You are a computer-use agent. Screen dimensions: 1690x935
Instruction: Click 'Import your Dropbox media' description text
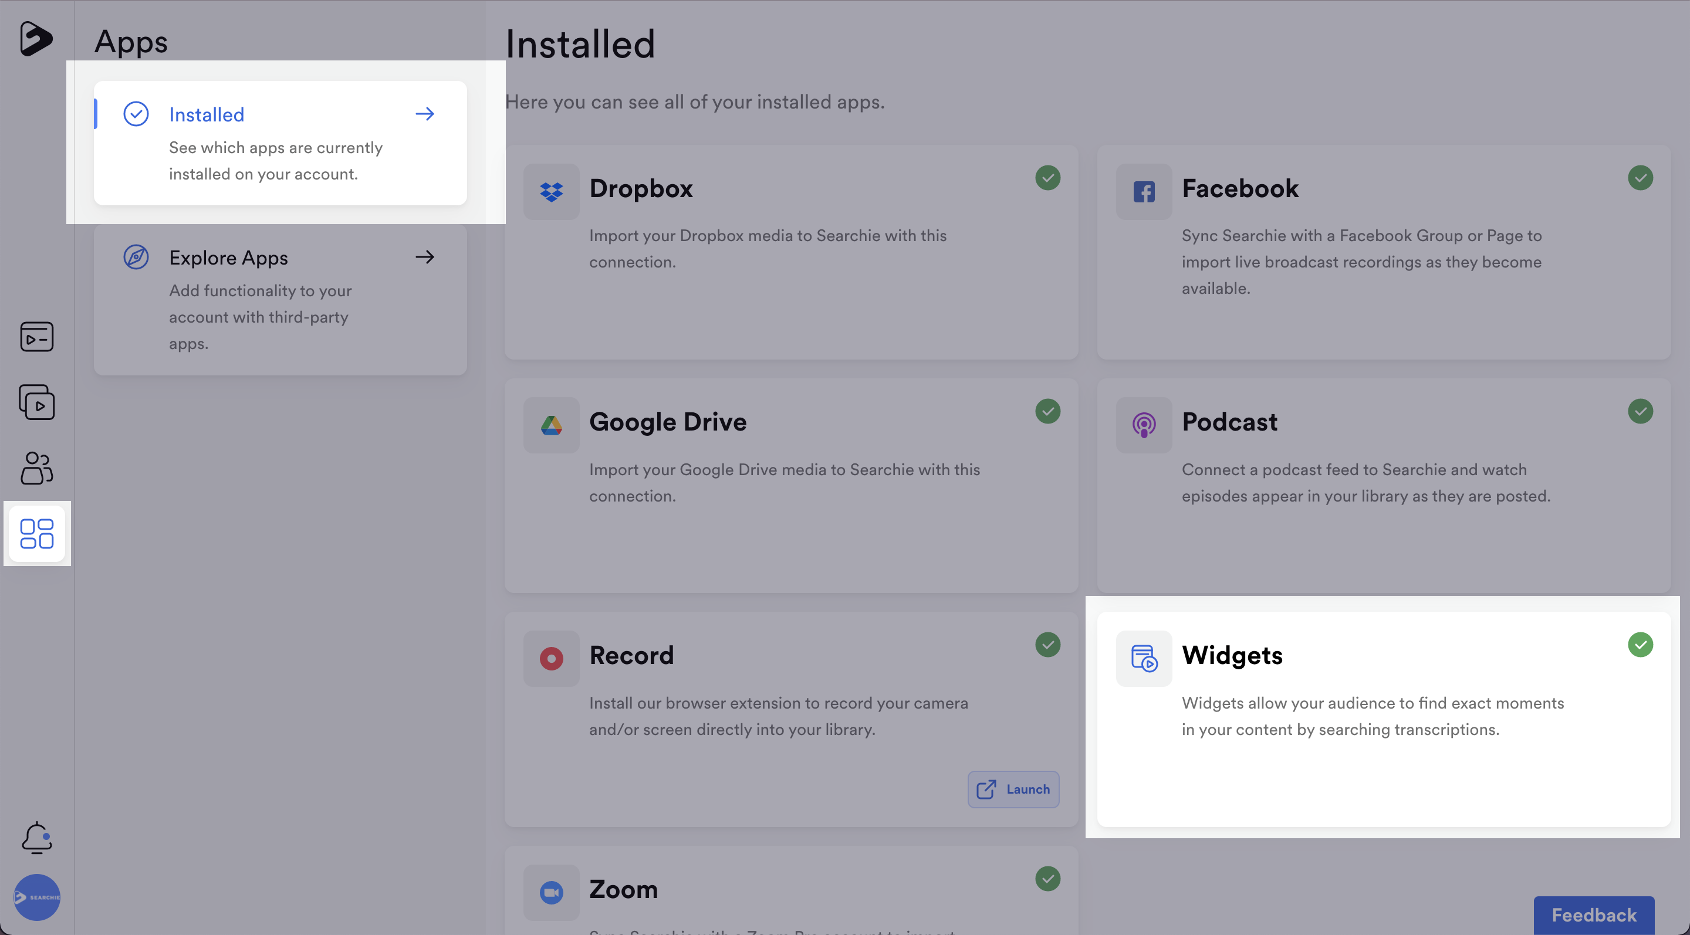768,249
